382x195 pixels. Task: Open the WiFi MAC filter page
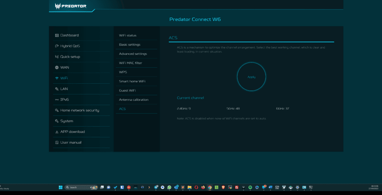tap(130, 63)
